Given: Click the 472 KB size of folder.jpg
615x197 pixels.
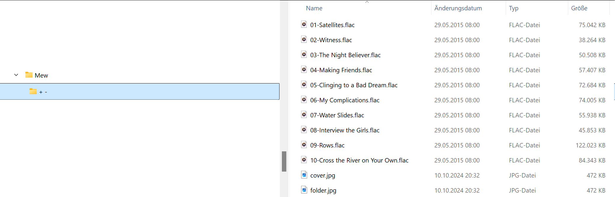Looking at the screenshot, I should click(x=596, y=191).
